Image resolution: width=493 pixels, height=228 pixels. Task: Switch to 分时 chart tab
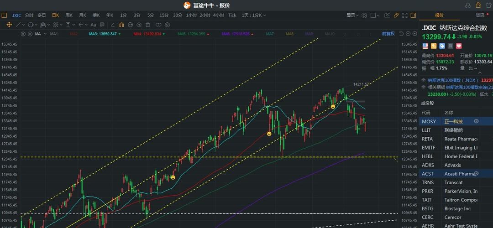click(x=29, y=15)
